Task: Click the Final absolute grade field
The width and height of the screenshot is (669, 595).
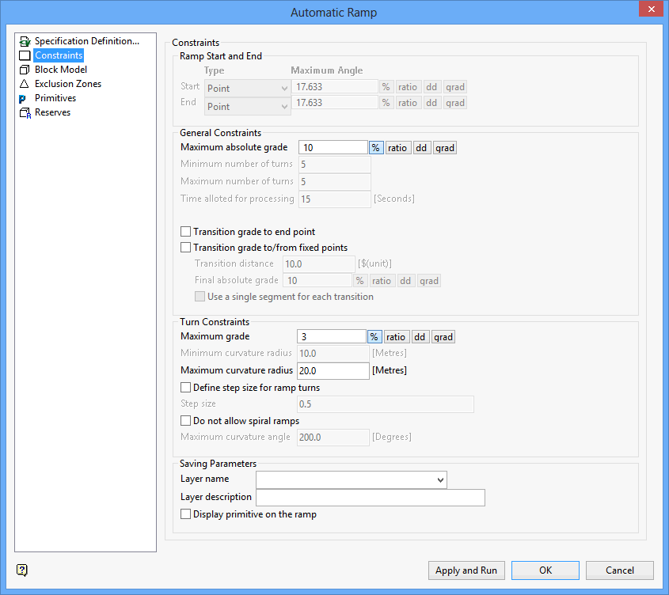Action: (x=317, y=281)
